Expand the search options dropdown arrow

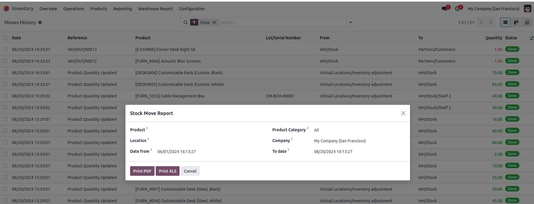pyautogui.click(x=351, y=22)
